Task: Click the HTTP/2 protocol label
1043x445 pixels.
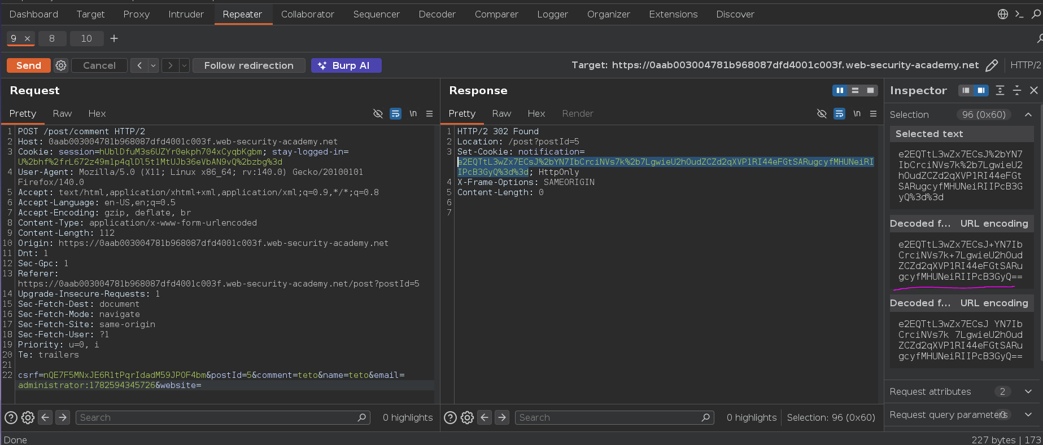Action: pos(1025,65)
